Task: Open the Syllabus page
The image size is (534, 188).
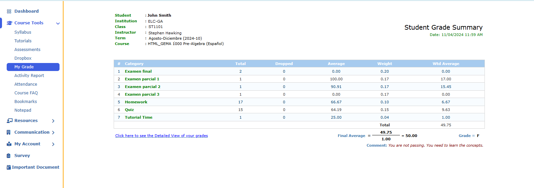Action: pos(23,32)
